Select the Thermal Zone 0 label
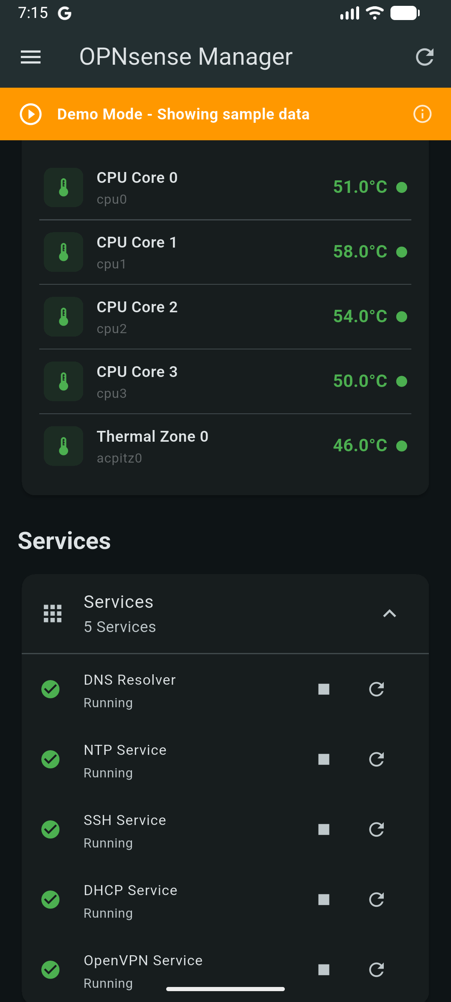451x1002 pixels. [x=152, y=437]
